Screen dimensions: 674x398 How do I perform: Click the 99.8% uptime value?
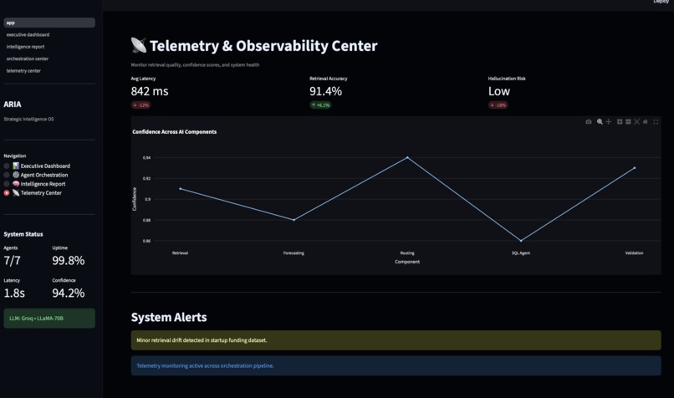pyautogui.click(x=69, y=261)
